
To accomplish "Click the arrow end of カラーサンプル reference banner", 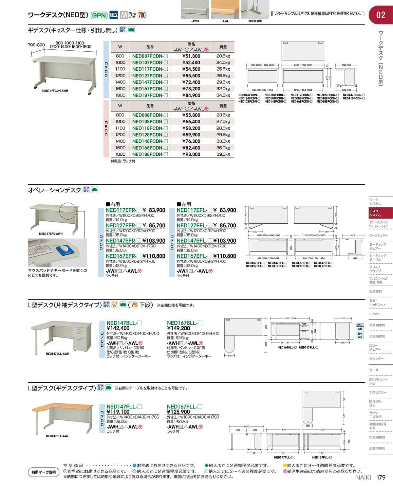I will 363,14.
